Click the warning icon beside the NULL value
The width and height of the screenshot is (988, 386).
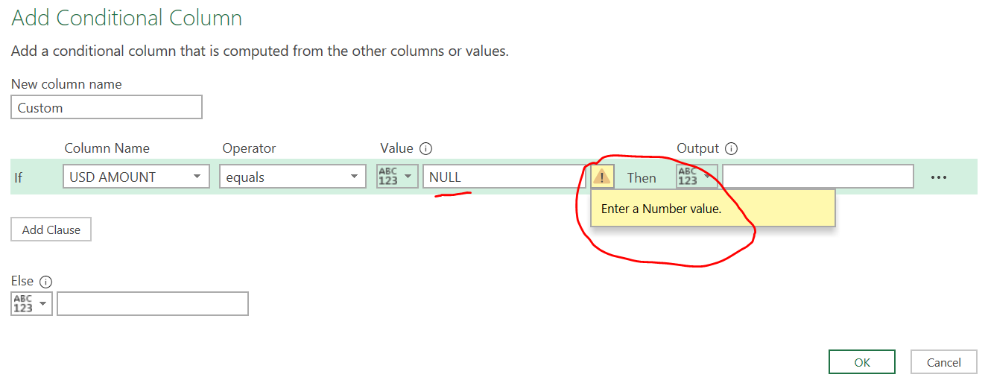(602, 177)
